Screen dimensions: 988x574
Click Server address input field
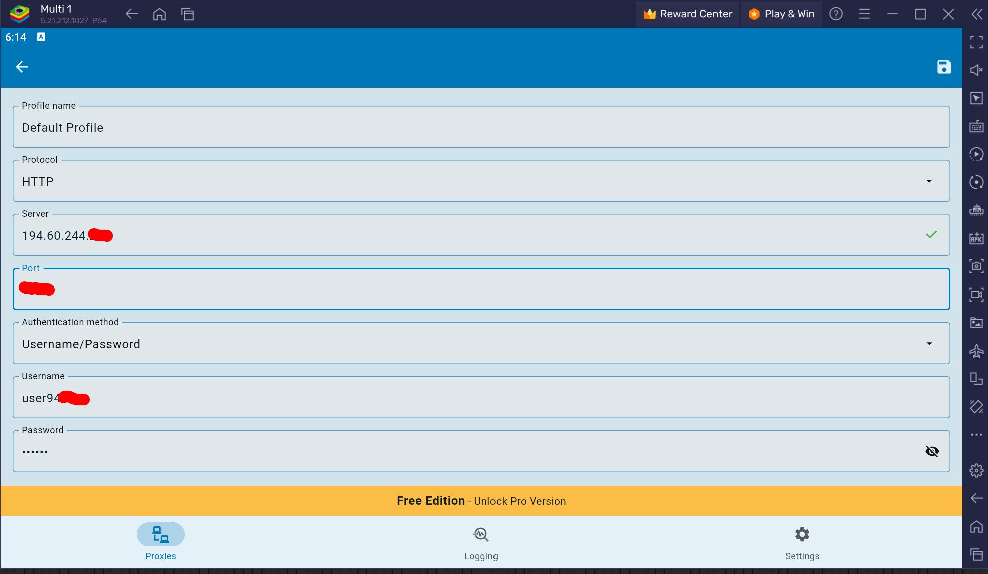coord(481,235)
